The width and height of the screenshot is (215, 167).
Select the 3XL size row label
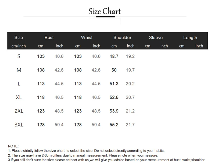[19, 125]
